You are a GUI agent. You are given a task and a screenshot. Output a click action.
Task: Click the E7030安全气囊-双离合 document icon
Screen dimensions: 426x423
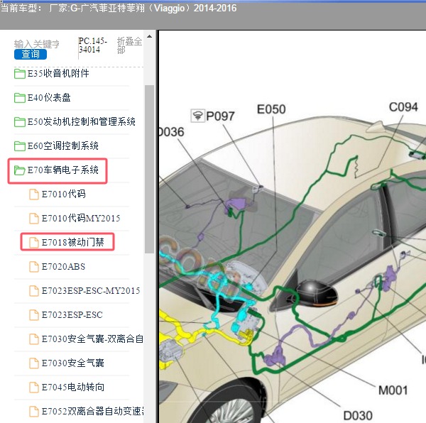[x=33, y=339]
